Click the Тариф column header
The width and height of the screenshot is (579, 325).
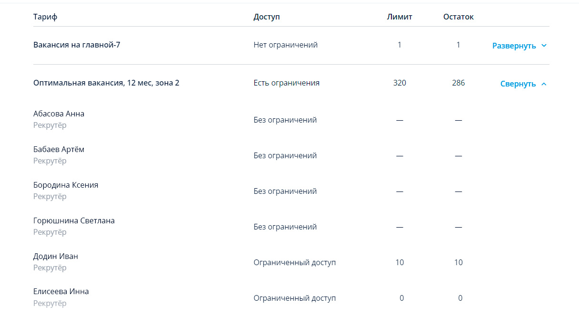(45, 17)
